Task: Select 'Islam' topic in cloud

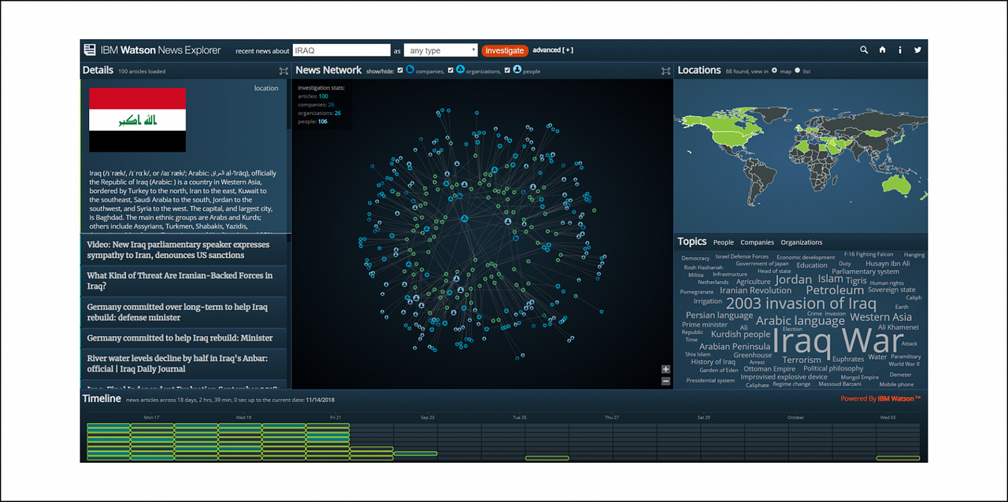Action: tap(830, 279)
